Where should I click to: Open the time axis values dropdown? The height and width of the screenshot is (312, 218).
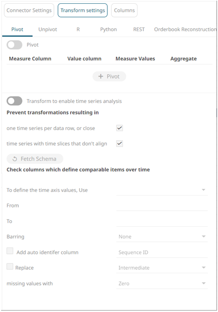click(x=162, y=190)
